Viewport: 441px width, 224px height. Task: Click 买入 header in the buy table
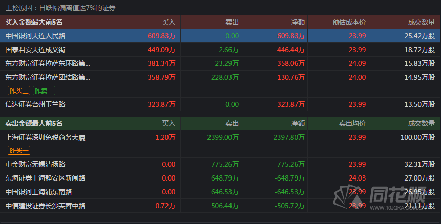169,22
